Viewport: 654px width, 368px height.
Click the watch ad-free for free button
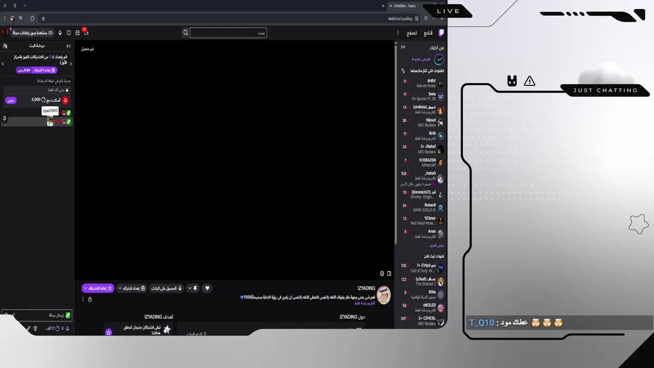33,33
